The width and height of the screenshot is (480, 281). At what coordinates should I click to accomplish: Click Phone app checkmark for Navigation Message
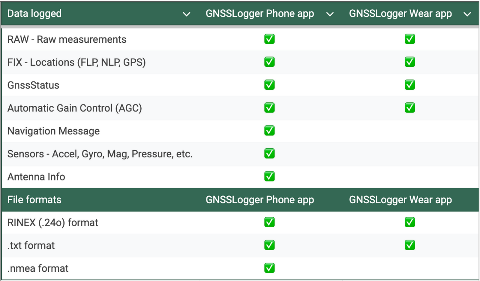click(269, 131)
